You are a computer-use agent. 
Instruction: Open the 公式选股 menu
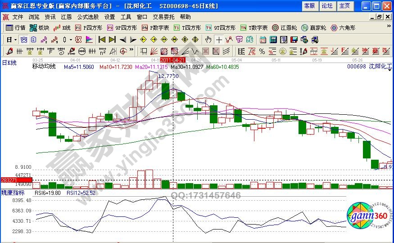tap(87, 17)
